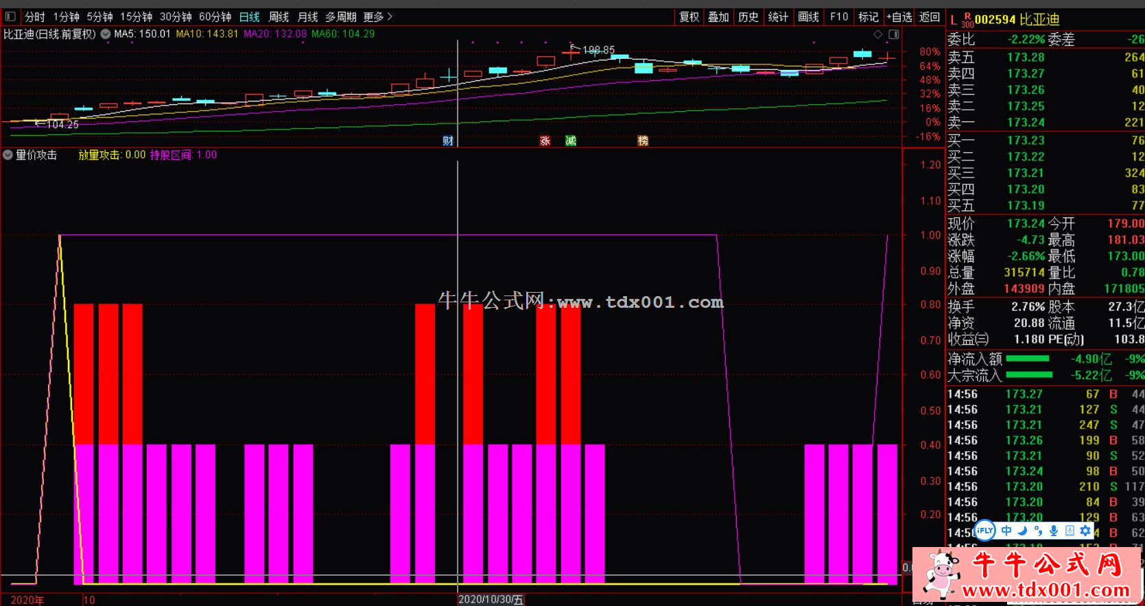Click the 104.25 low price label

pos(62,125)
